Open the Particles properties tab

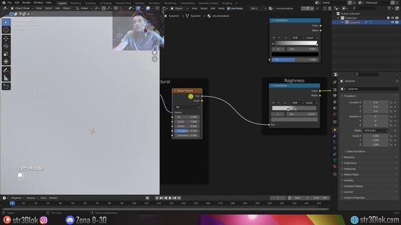point(335,142)
